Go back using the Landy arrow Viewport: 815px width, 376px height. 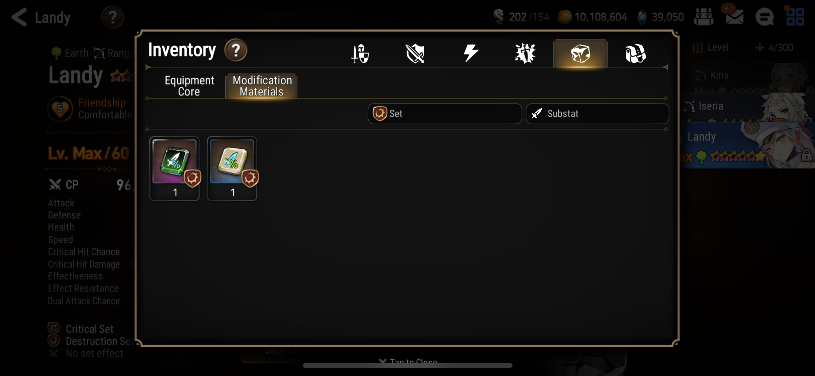tap(19, 17)
